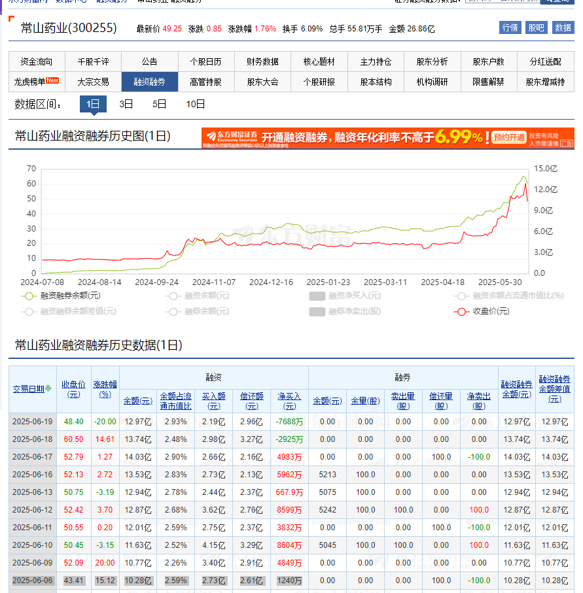Sort by 融资融券余额(元) column header
583x593 pixels.
(x=517, y=389)
